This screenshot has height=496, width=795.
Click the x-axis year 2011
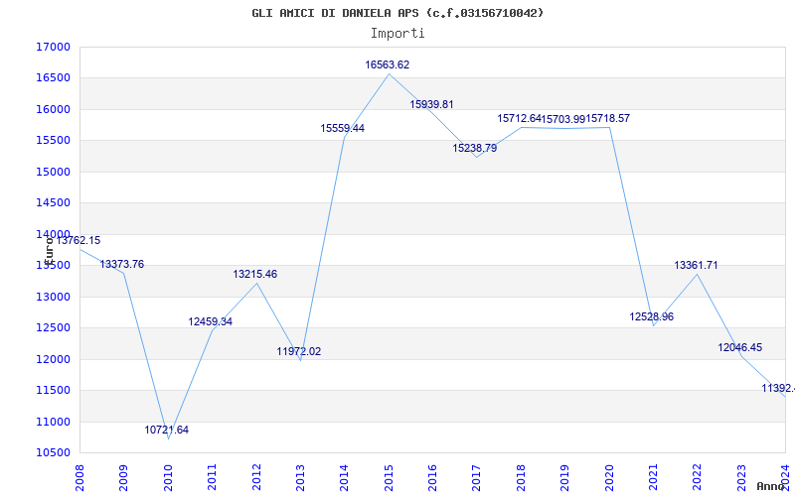point(212,477)
